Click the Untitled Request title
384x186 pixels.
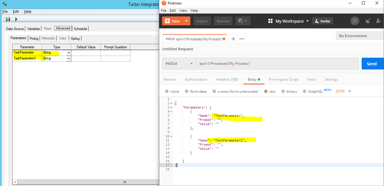(x=177, y=49)
